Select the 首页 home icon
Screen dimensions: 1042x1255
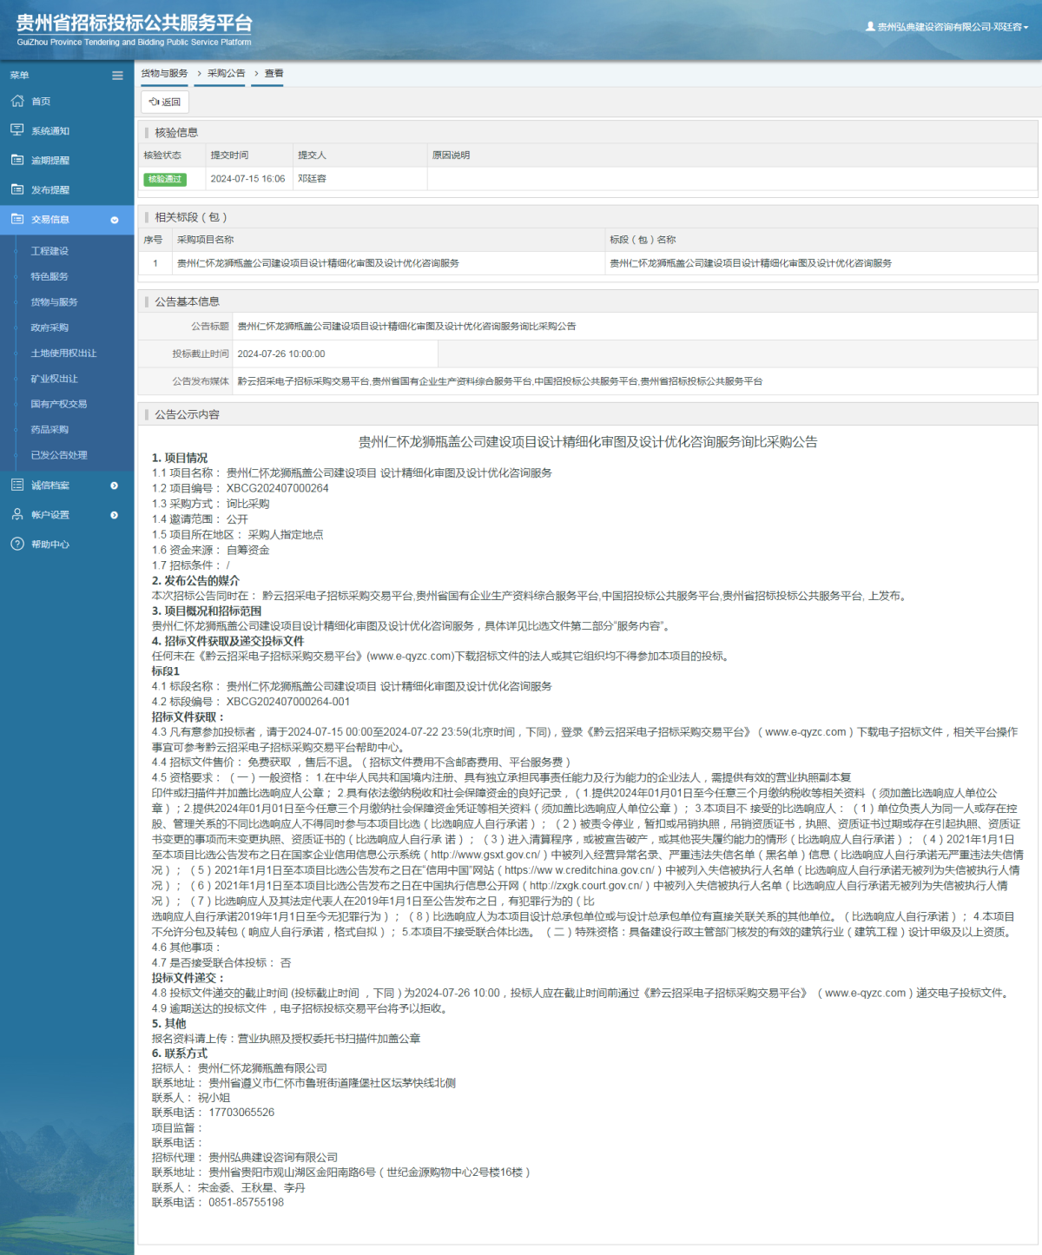pyautogui.click(x=18, y=101)
